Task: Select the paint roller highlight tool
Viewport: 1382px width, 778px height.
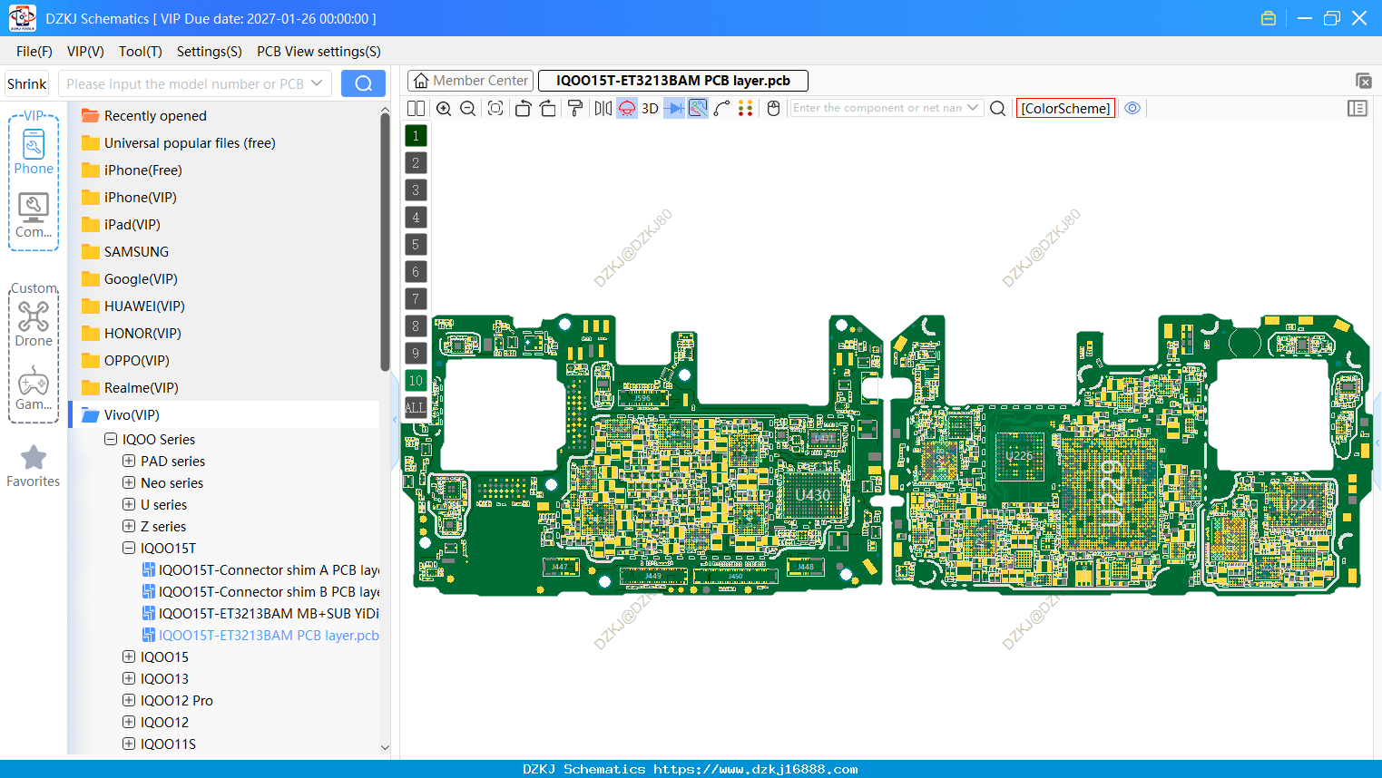Action: tap(575, 108)
